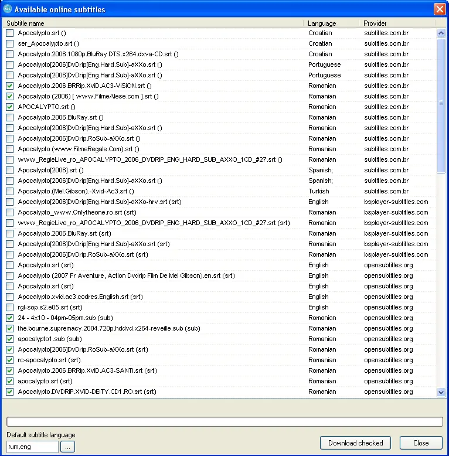Uncheck Apocalypto.2006.BRRip.XviD.AC3-SANTi.srt checkbox

tap(9, 370)
